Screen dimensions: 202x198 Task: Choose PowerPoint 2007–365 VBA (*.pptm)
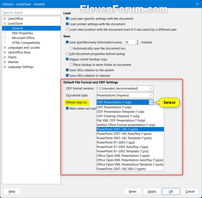coord(130,169)
